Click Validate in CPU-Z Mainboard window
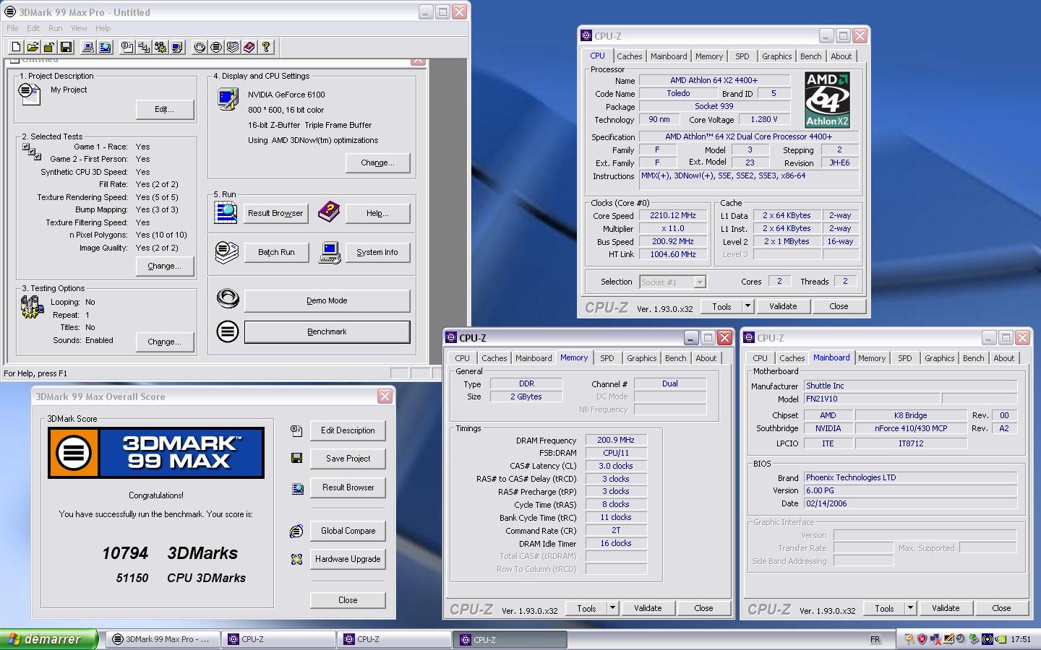The image size is (1041, 650). click(x=946, y=608)
